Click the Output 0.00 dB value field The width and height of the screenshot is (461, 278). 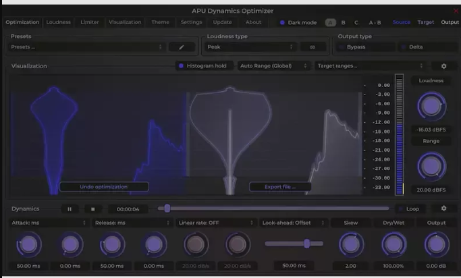coord(436,266)
